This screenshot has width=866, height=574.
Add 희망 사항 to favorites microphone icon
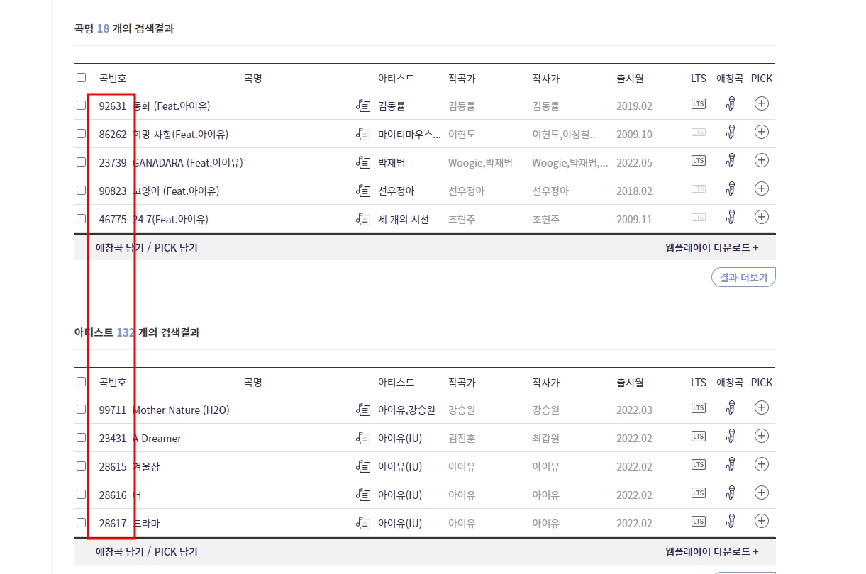731,133
